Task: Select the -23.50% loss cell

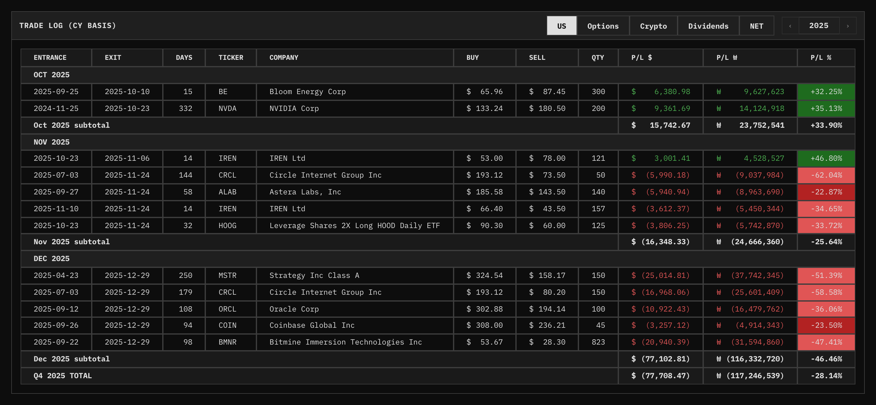Action: coord(826,326)
